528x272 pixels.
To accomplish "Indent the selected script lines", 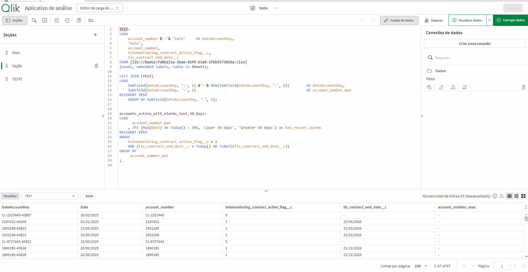I will tap(57, 20).
